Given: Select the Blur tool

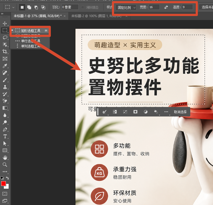Looking at the screenshot, I should pyautogui.click(x=5, y=115).
